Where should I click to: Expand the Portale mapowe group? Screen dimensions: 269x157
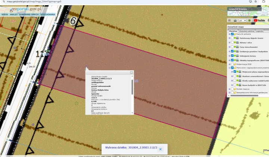(x=229, y=89)
